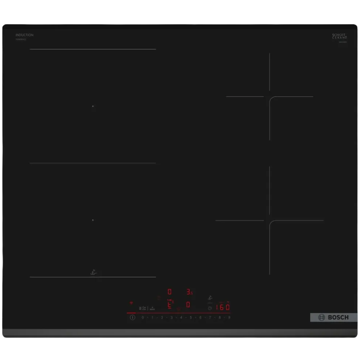Viewport: 361px width, 361px height.
Task: Select the lower-left zone display beside flex symbol
Action: point(170,306)
